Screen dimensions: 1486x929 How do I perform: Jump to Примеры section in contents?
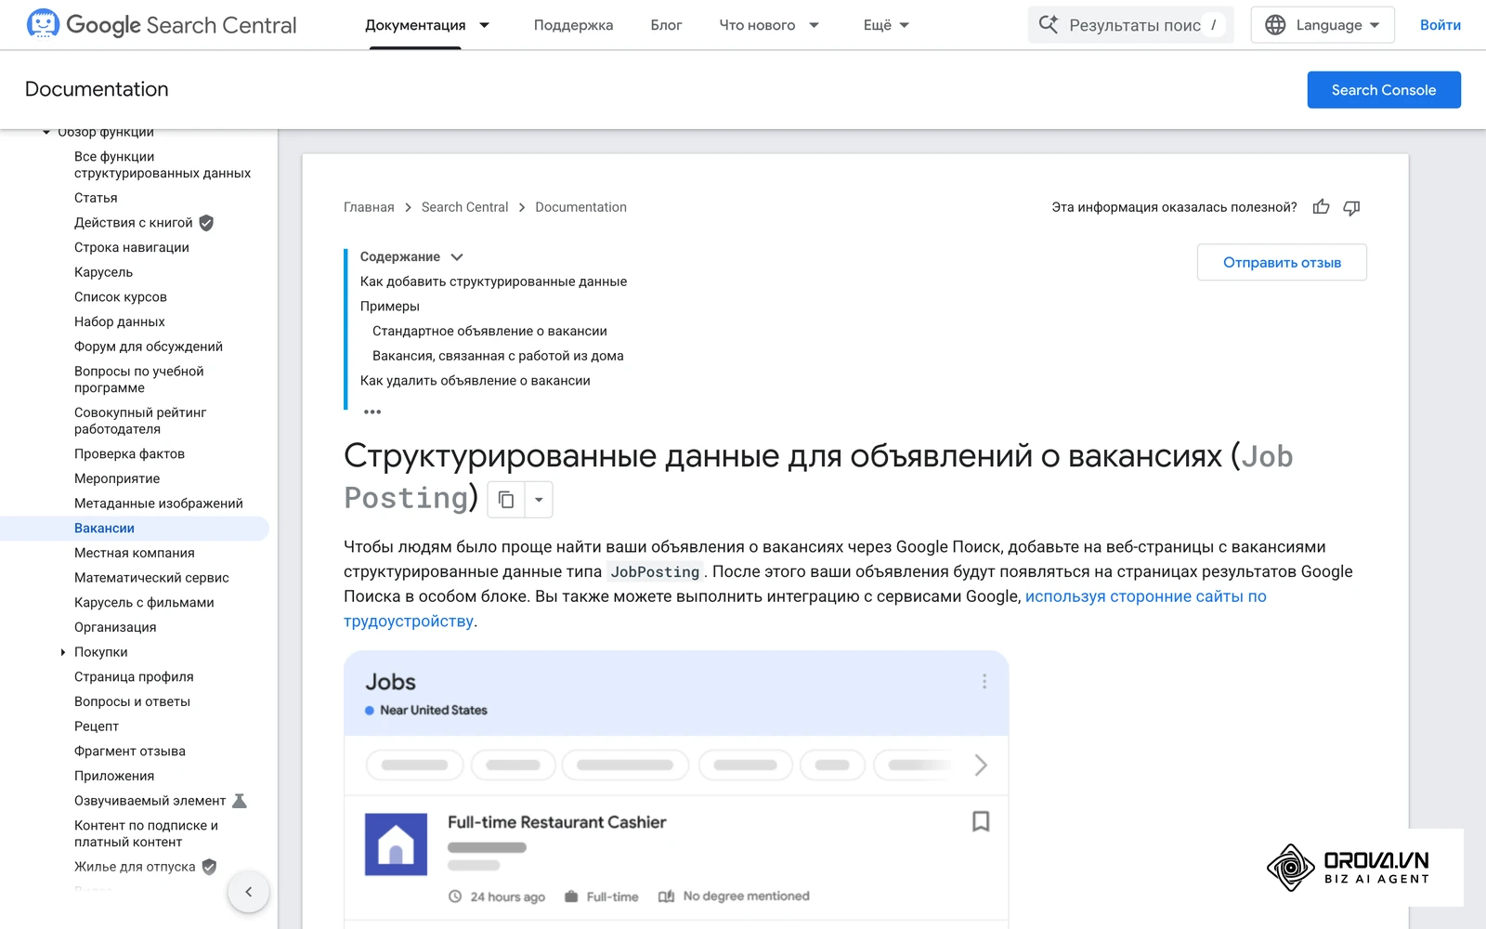390,307
